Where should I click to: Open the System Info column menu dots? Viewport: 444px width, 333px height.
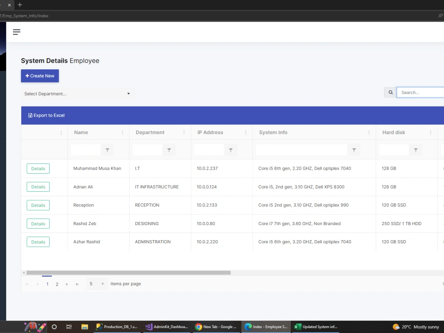[x=369, y=132]
